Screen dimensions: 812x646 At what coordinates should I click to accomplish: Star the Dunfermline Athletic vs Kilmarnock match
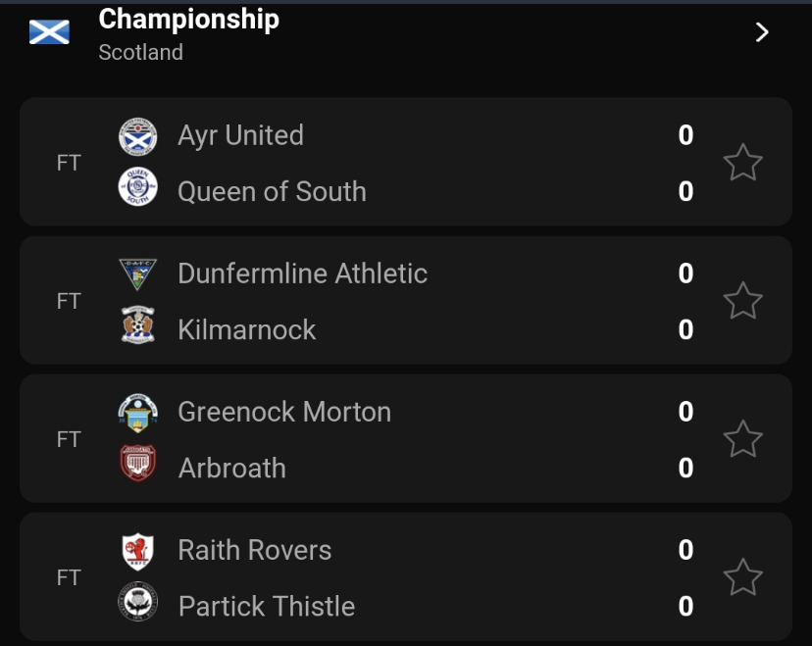click(x=742, y=301)
